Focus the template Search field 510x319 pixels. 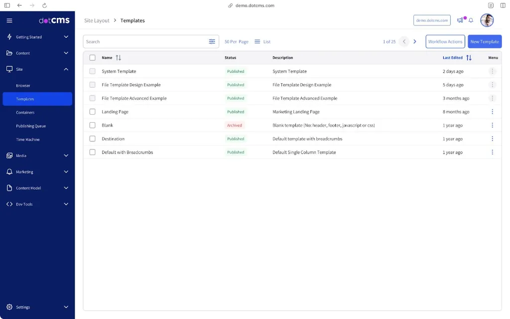tap(144, 42)
